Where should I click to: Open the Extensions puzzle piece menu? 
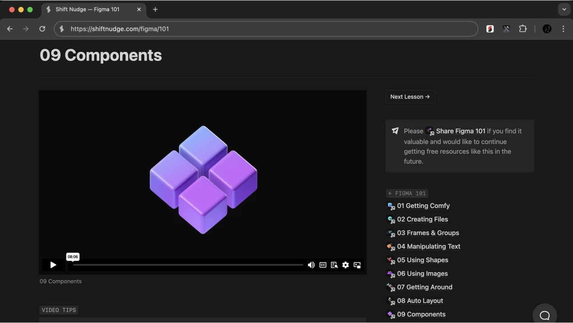coord(522,29)
